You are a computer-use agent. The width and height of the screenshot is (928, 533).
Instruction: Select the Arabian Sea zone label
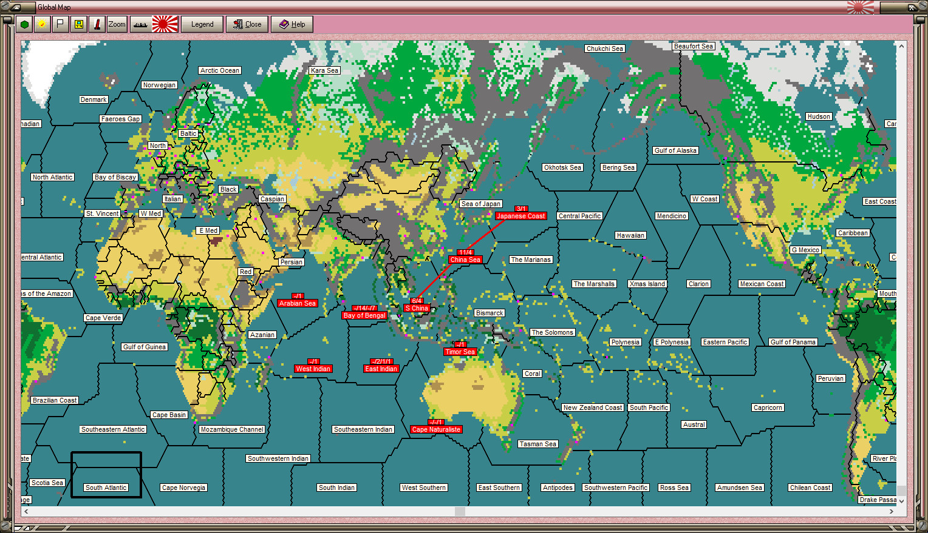(x=298, y=303)
